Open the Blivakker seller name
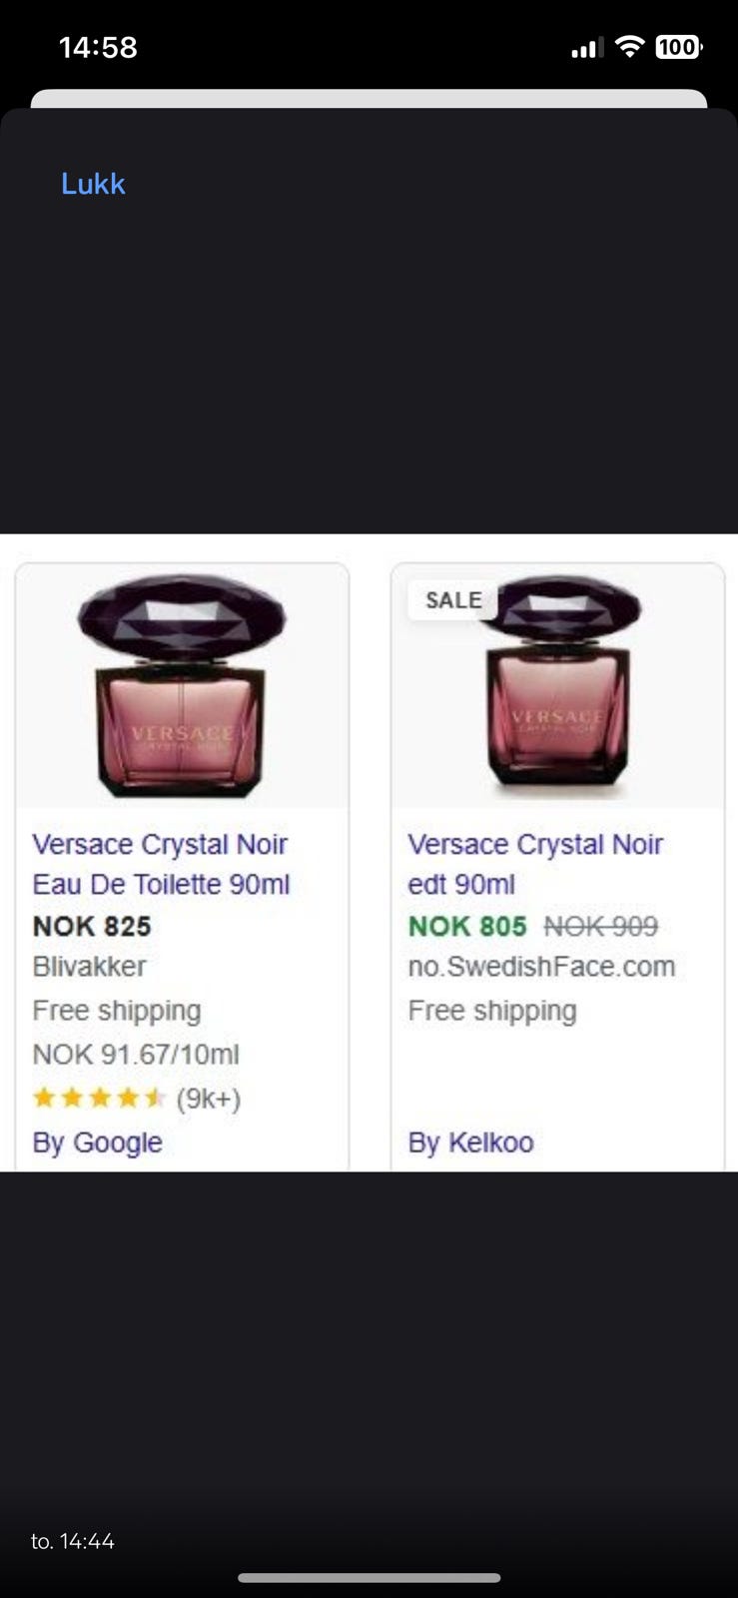 pos(89,967)
